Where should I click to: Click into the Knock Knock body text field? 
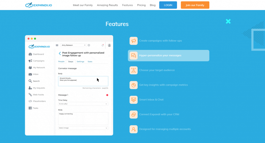[83, 81]
